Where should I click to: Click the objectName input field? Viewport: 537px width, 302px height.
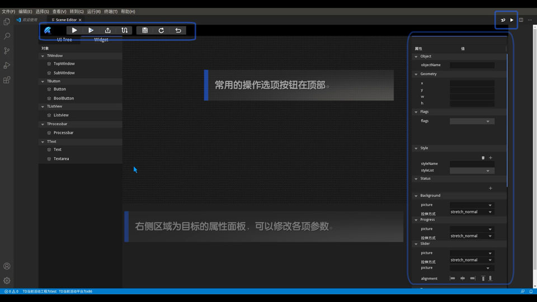472,65
